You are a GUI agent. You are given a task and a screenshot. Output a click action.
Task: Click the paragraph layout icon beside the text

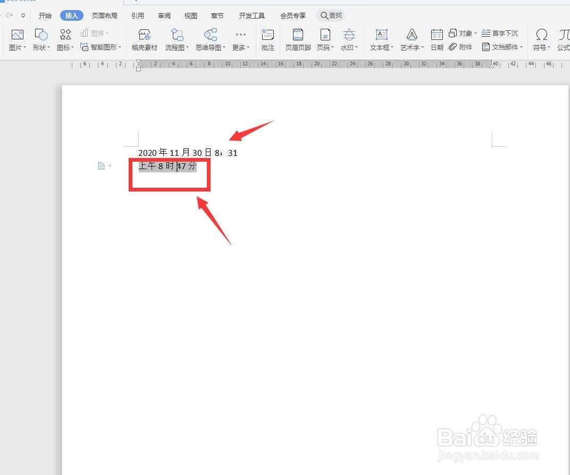(101, 166)
